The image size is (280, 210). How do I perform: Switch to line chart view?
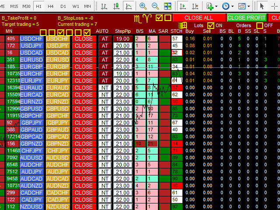point(128,6)
